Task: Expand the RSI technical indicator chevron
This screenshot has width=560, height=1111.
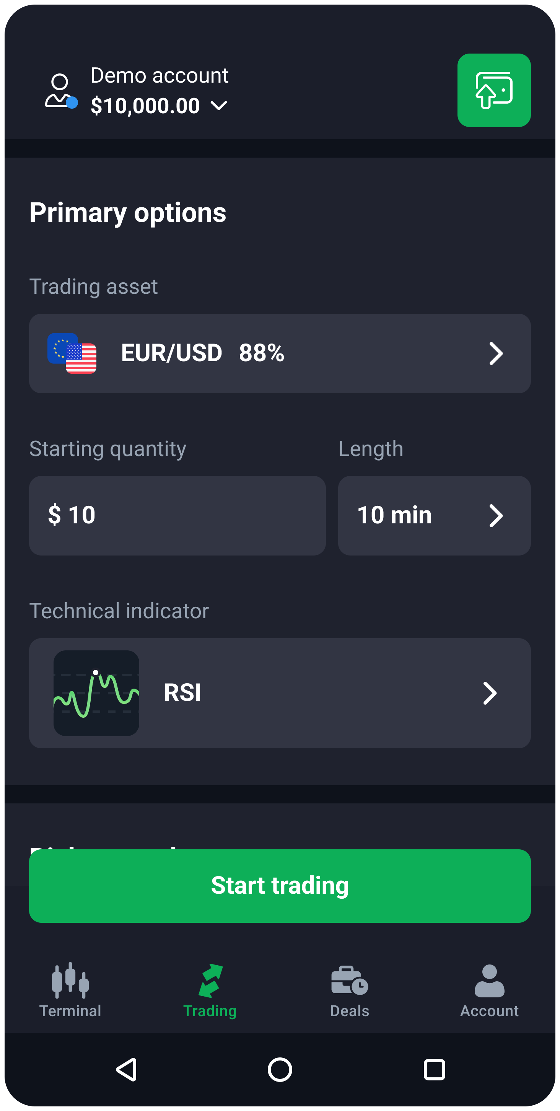Action: coord(490,693)
